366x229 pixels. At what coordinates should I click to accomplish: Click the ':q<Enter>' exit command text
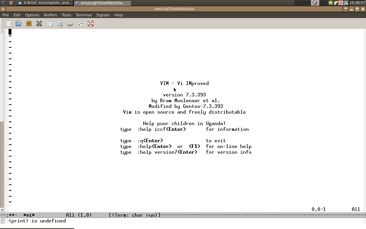click(150, 141)
